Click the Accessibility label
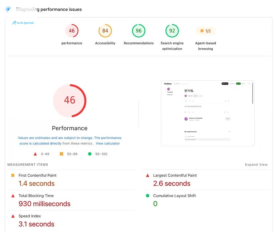The image size is (276, 232). coord(105,43)
